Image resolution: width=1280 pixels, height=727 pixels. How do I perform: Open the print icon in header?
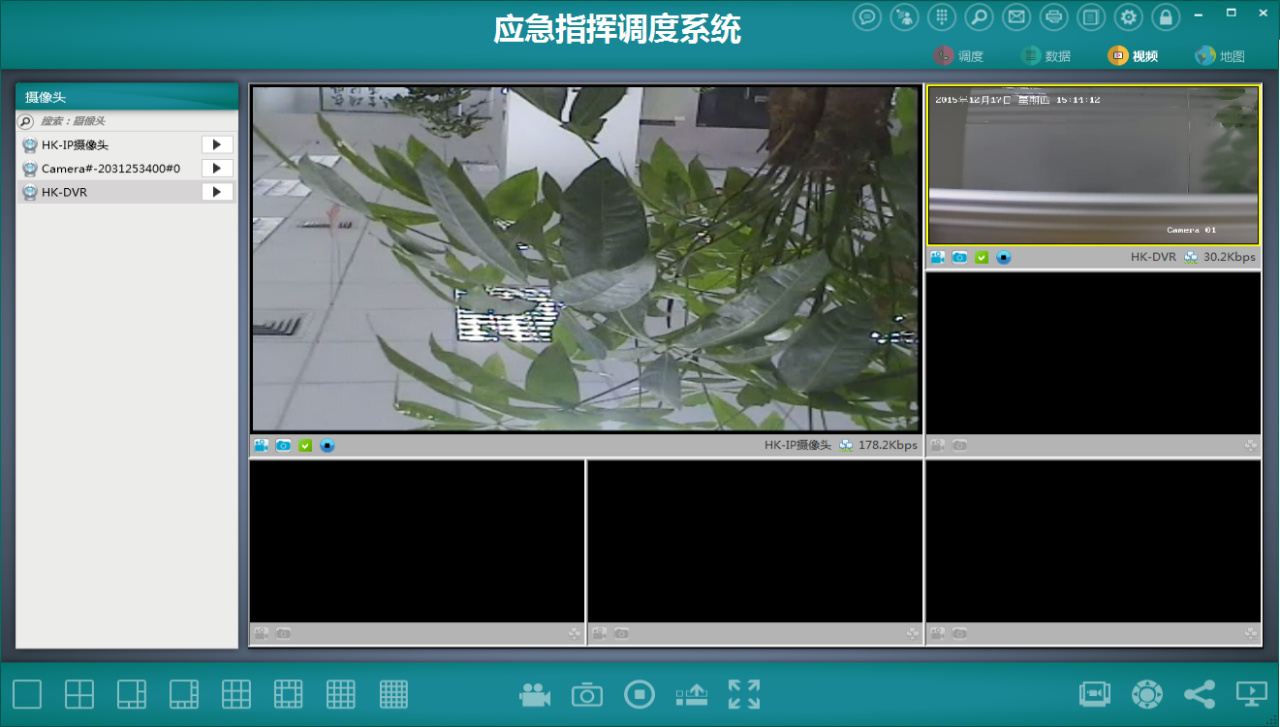[1053, 16]
